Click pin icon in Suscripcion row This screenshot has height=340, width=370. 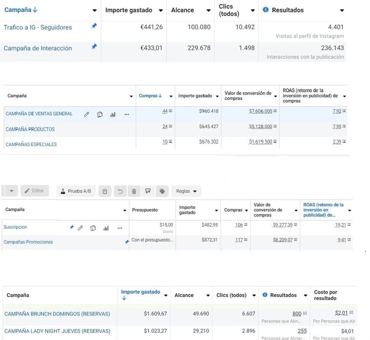72,227
